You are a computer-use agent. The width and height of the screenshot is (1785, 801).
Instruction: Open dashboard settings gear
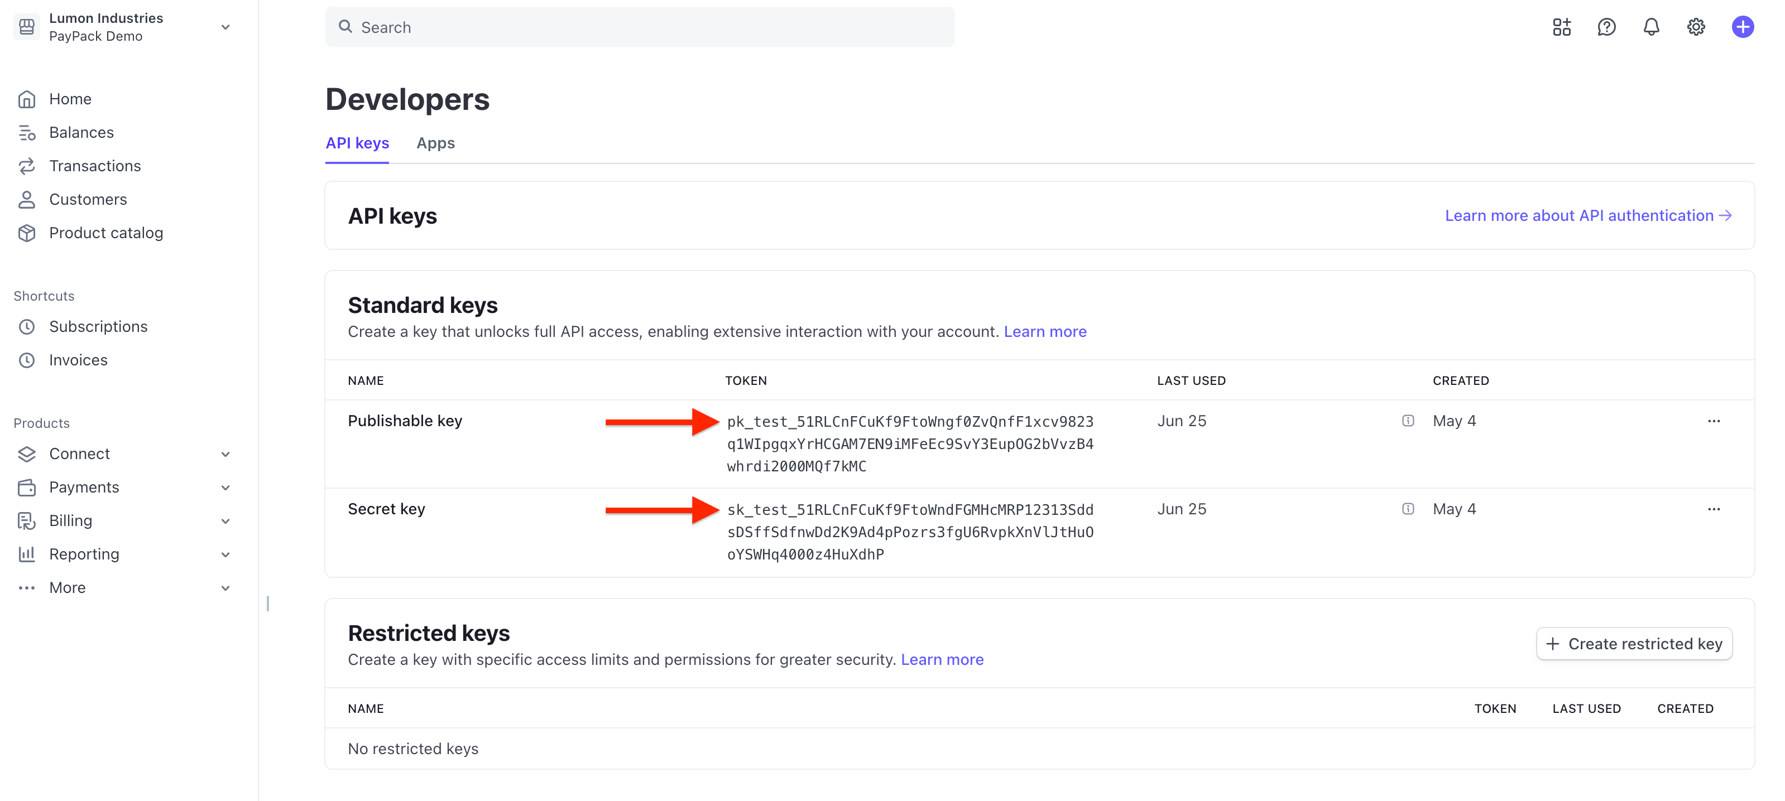click(1696, 27)
